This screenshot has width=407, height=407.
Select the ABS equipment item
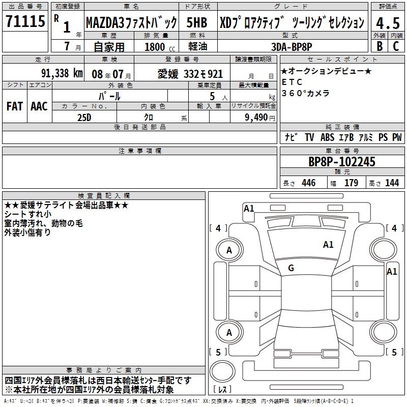(x=328, y=137)
